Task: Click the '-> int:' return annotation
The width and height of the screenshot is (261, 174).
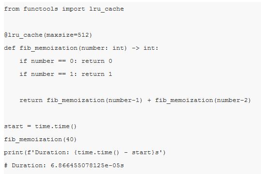Action: pyautogui.click(x=145, y=48)
